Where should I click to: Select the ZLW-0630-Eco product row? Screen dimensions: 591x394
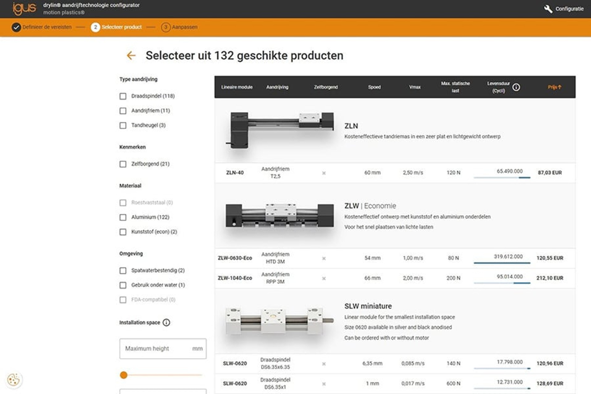click(x=235, y=258)
